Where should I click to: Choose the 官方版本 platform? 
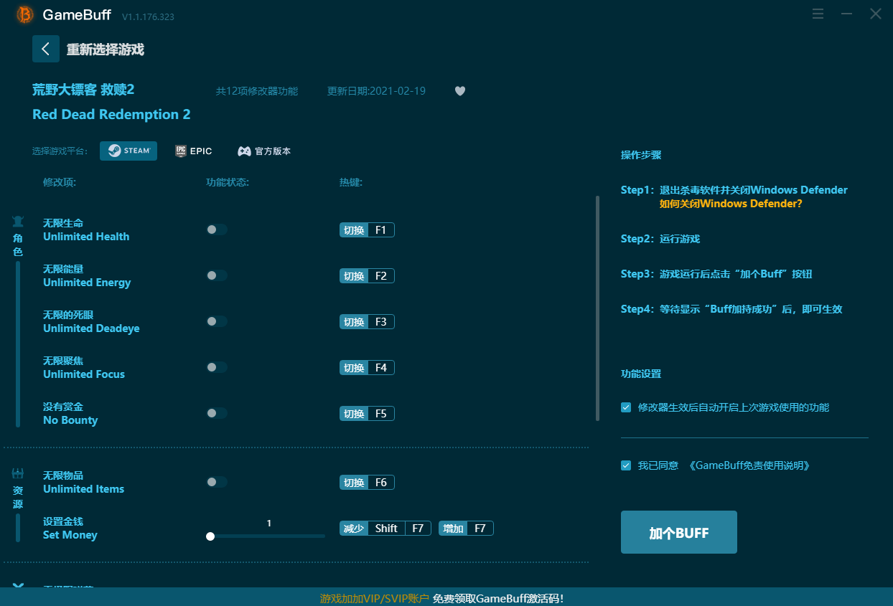[x=264, y=151]
